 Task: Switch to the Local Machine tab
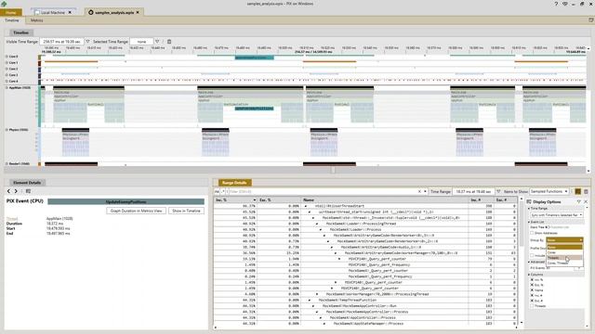coord(52,12)
